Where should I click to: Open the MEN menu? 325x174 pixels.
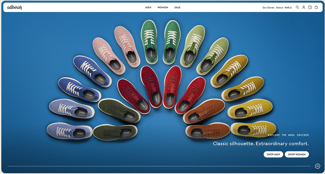tap(148, 7)
